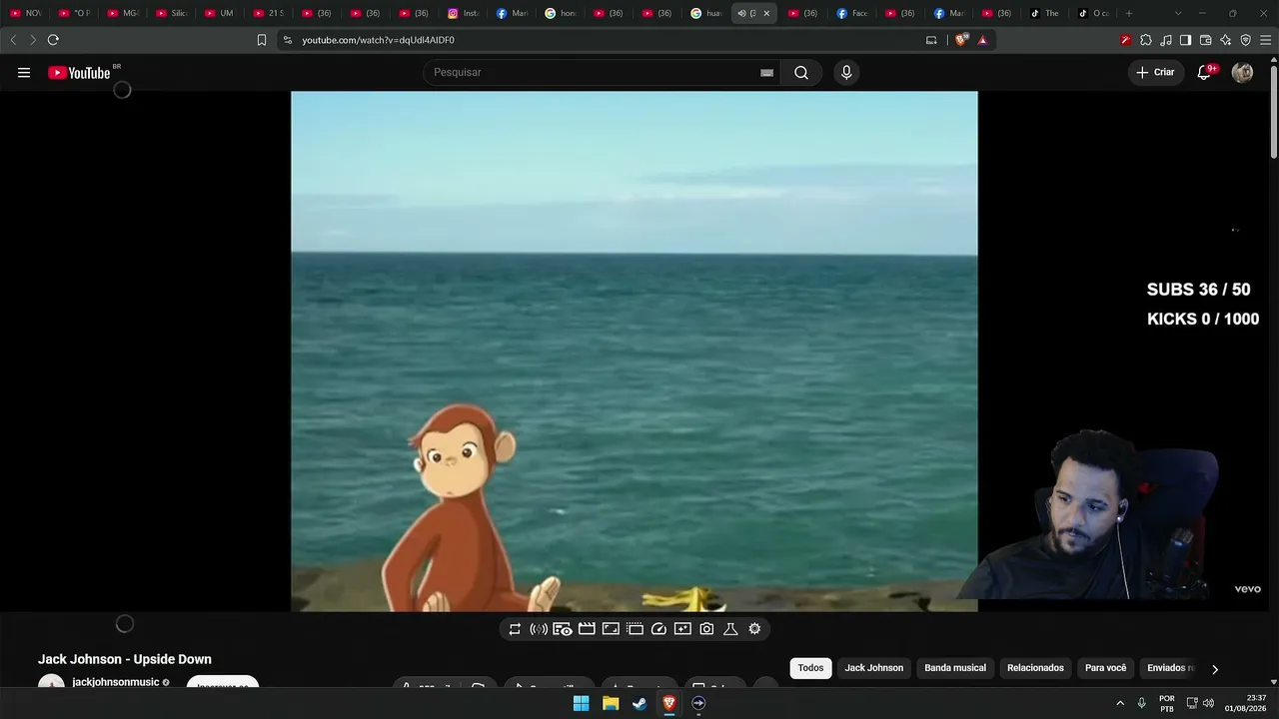This screenshot has height=719, width=1279.
Task: Open the YouTube guide hamburger menu
Action: coord(24,72)
